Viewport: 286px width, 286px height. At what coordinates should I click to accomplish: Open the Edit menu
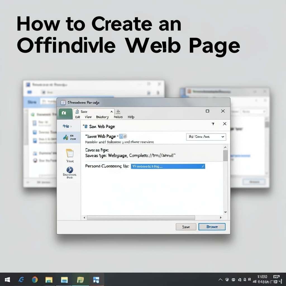[x=78, y=117]
